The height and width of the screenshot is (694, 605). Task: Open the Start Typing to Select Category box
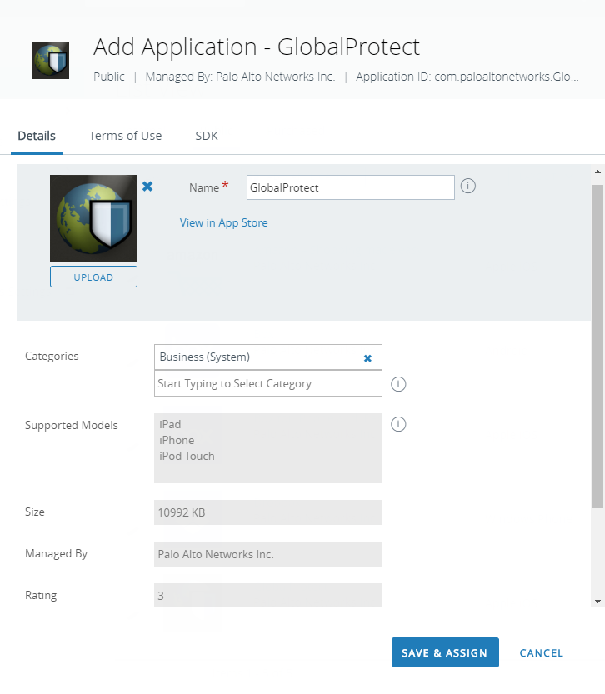pos(267,384)
